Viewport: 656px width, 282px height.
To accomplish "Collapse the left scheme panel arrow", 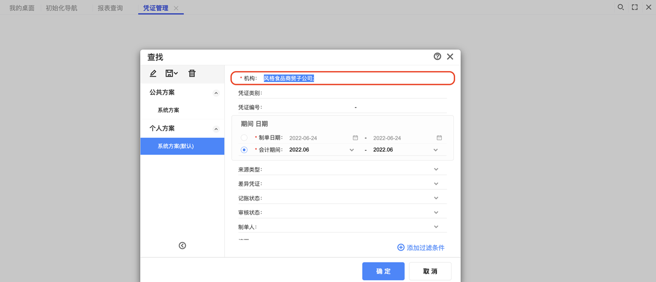I will pyautogui.click(x=182, y=245).
